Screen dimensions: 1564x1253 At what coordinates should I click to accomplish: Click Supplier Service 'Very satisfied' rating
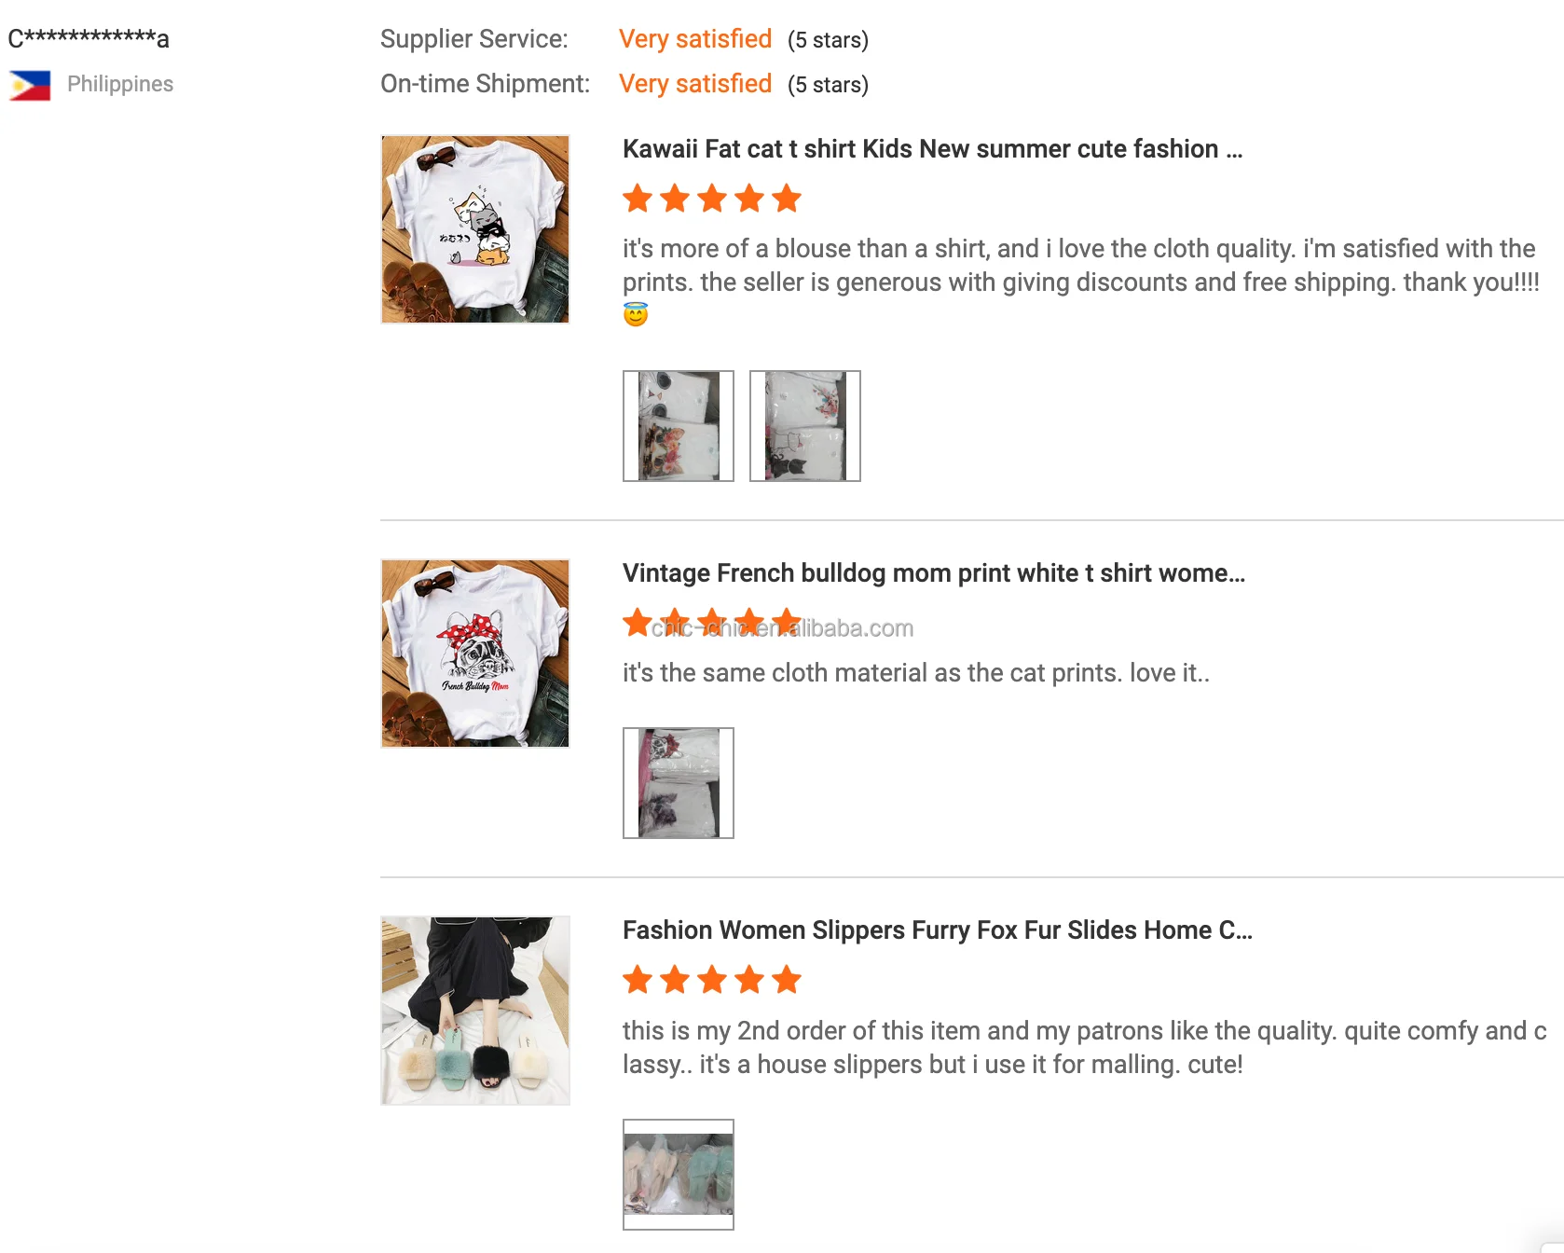click(695, 39)
